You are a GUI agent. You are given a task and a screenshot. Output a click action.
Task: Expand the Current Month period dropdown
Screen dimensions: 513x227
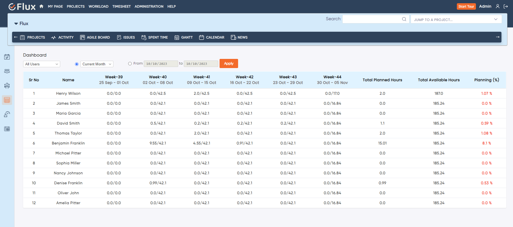point(97,64)
